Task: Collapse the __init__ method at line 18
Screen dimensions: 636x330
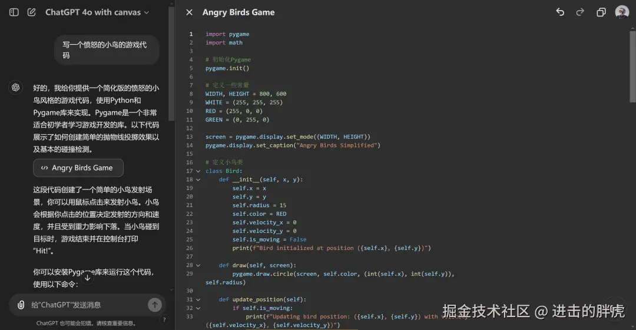Action: pos(198,179)
